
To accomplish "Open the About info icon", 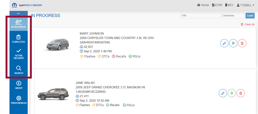I will click(x=18, y=85).
